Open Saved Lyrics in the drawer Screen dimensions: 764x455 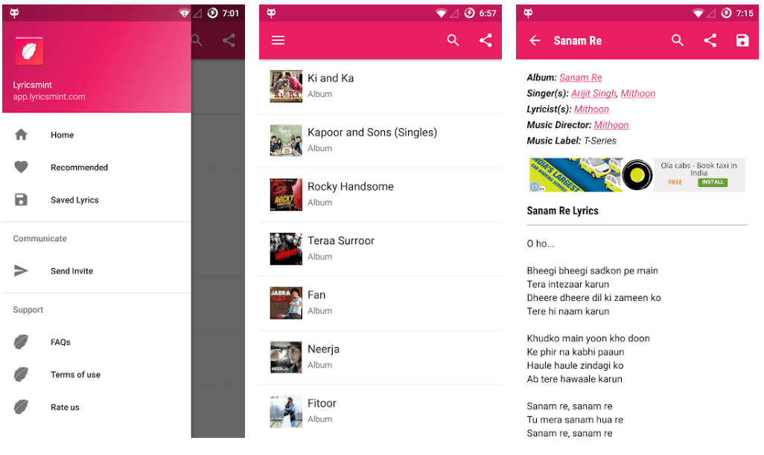coord(74,200)
